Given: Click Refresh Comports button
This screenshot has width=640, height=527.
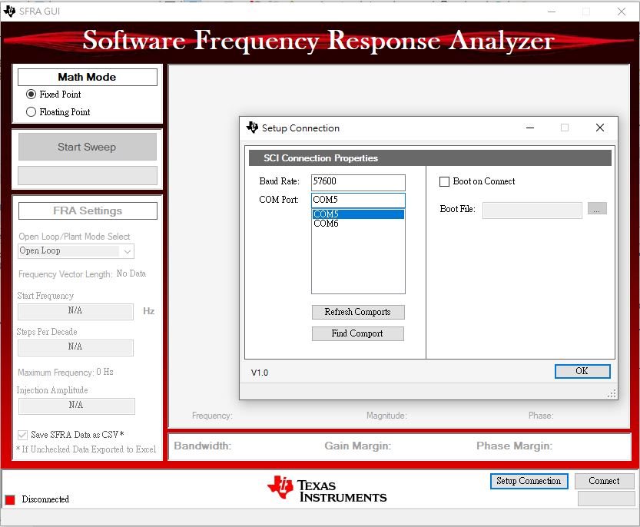Looking at the screenshot, I should click(x=358, y=312).
